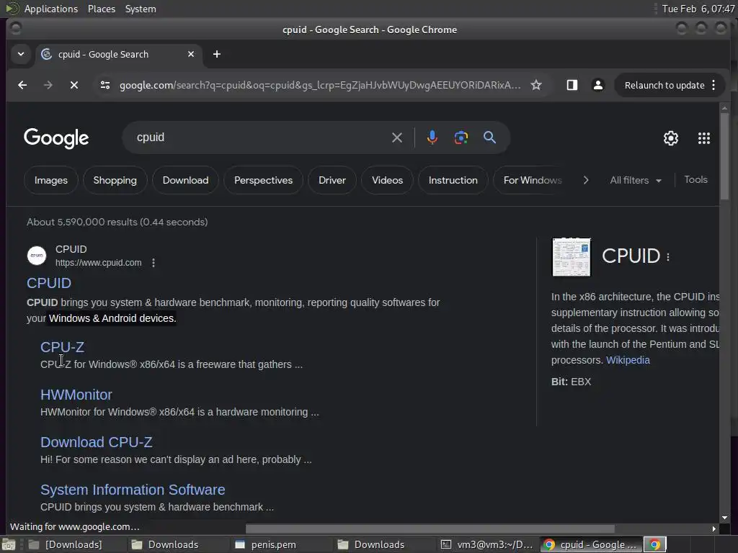Click the result count text 'About 5,590,000 results'
The width and height of the screenshot is (738, 553).
[82, 222]
